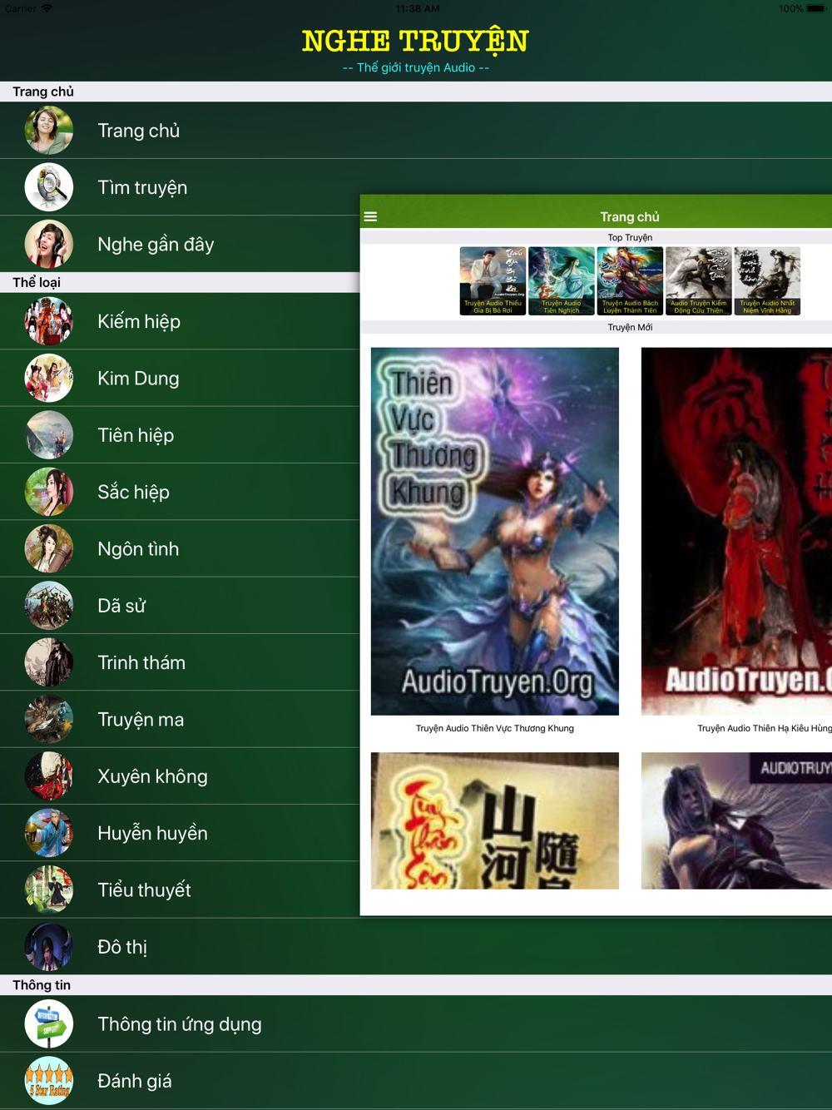Viewport: 832px width, 1110px height.
Task: Tap the Đánh giá star rating icon
Action: point(49,1081)
